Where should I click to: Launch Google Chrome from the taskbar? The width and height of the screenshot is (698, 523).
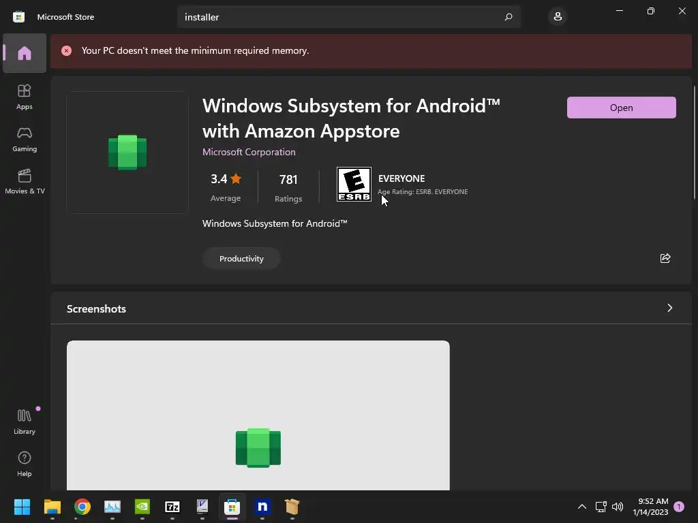coord(82,507)
